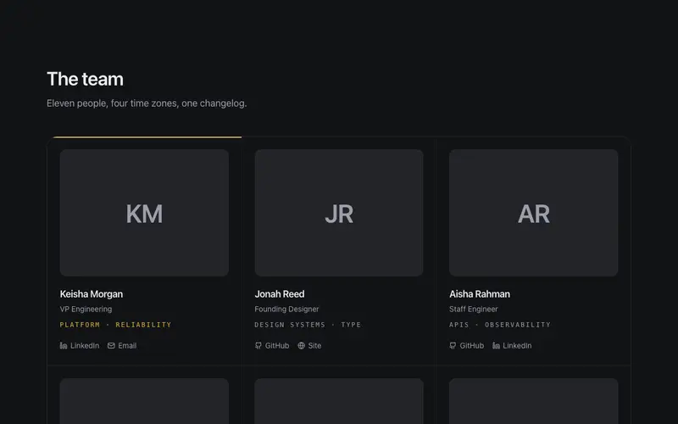This screenshot has height=424, width=678.
Task: Click the VP Engineering title
Action: 86,310
